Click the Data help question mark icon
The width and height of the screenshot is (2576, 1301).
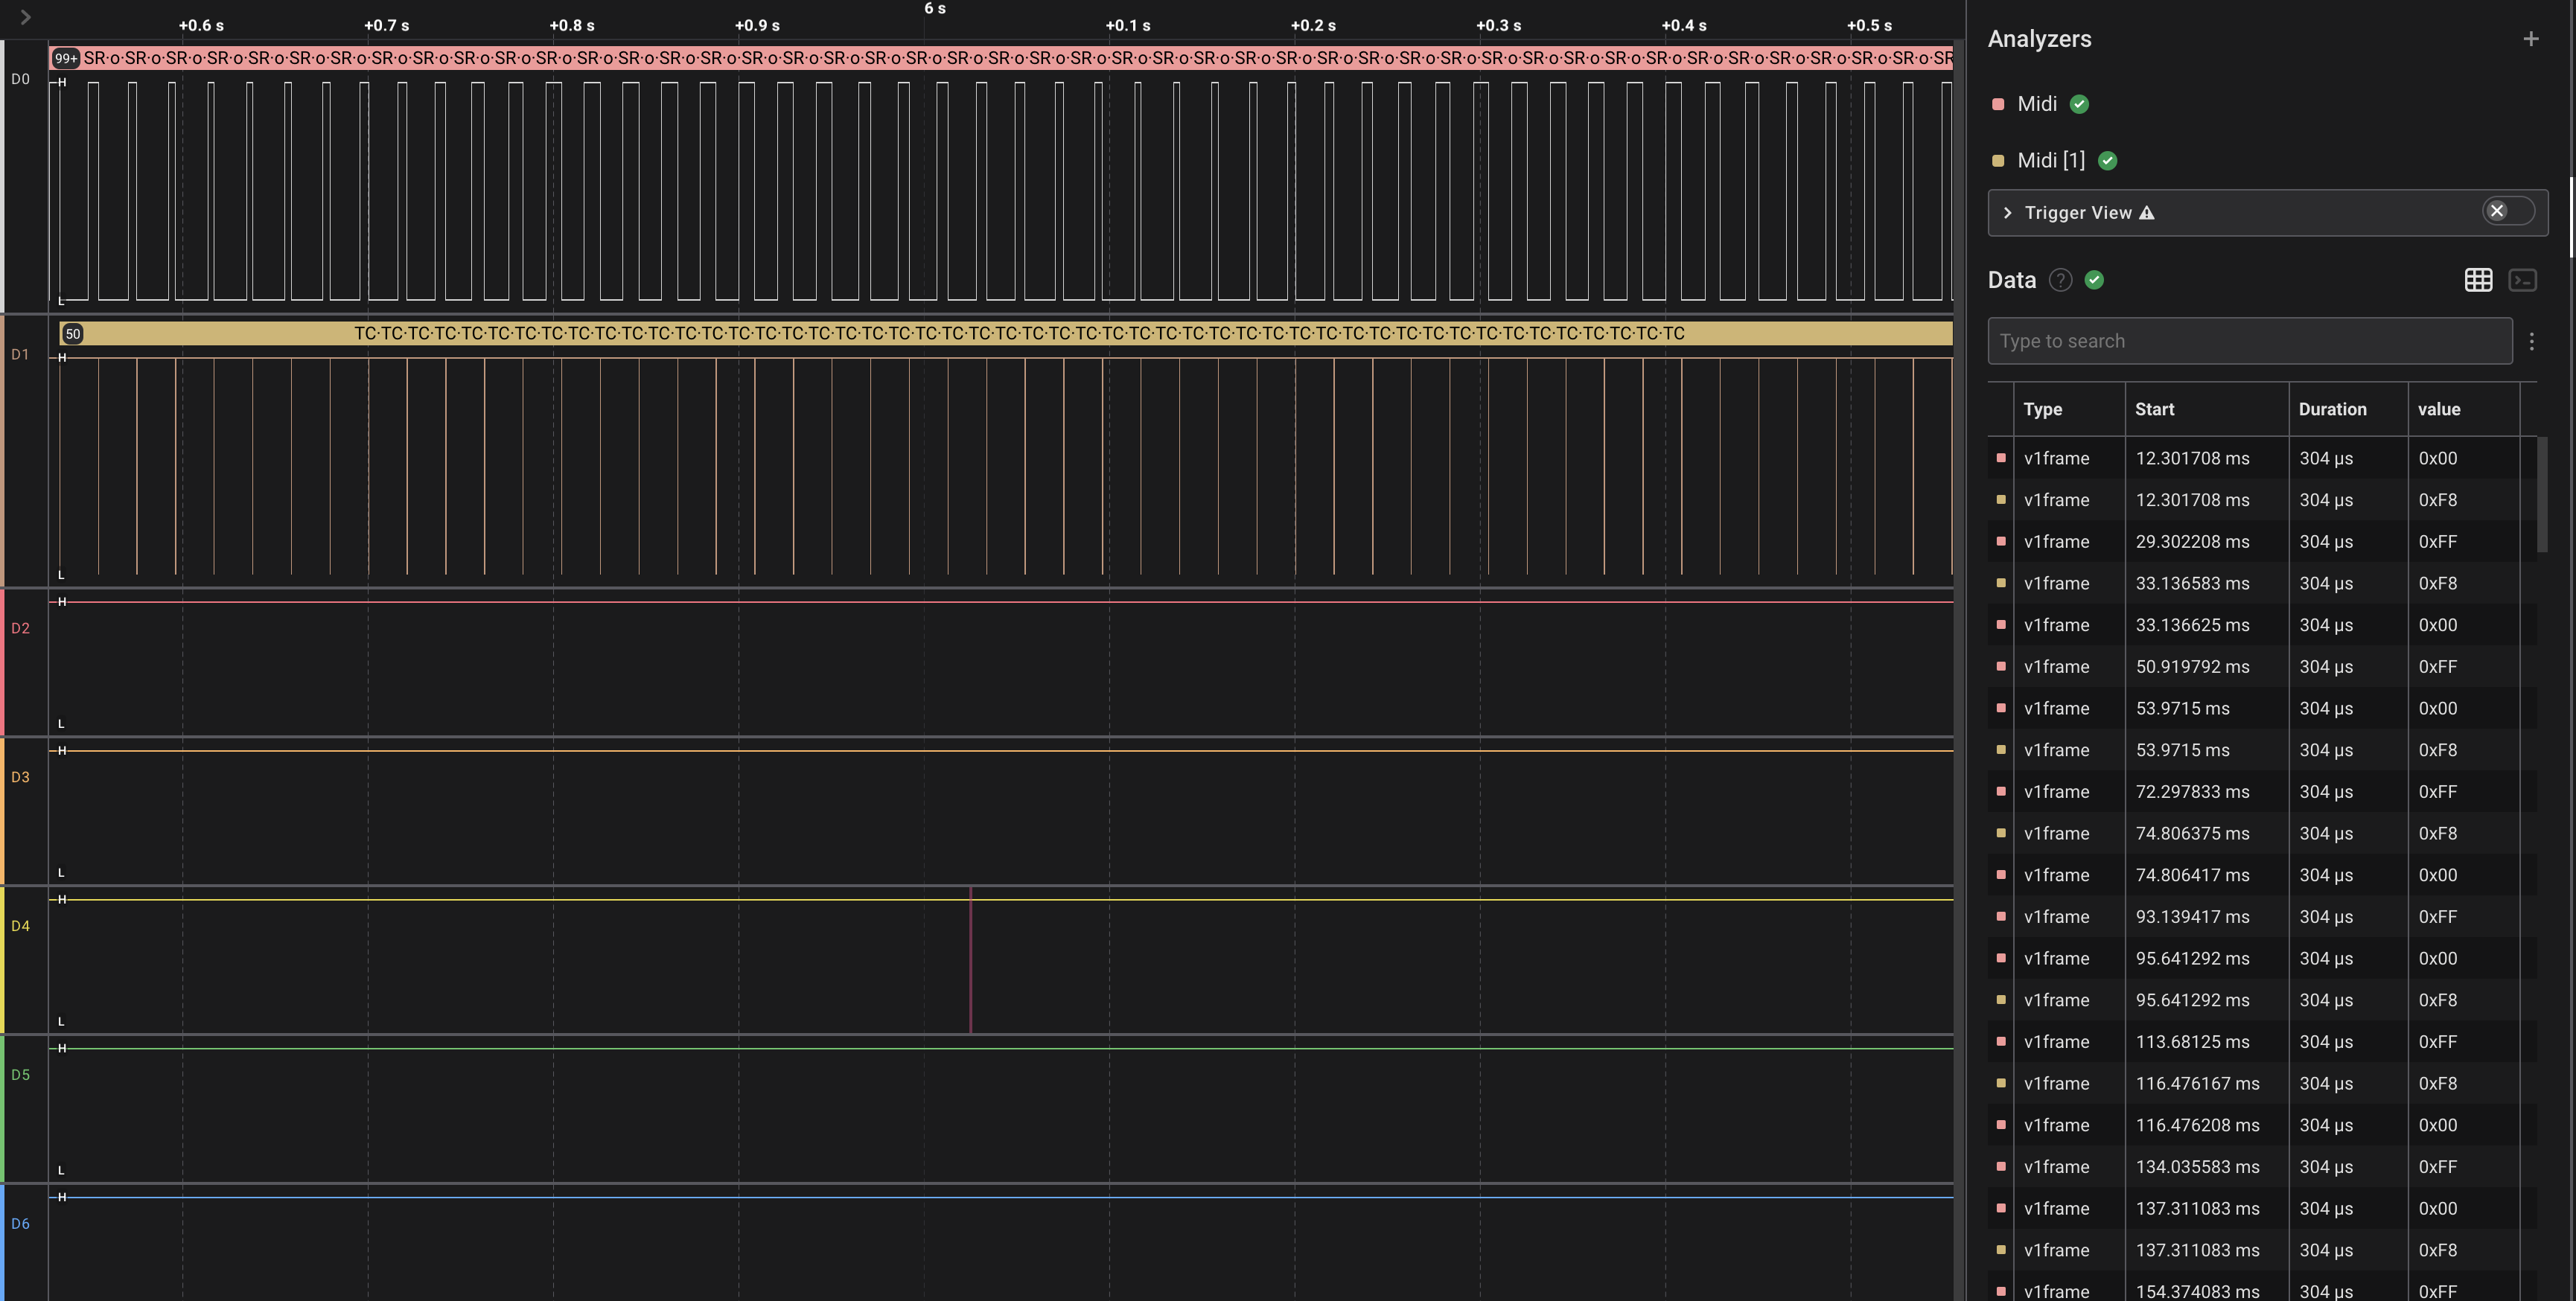pos(2060,280)
